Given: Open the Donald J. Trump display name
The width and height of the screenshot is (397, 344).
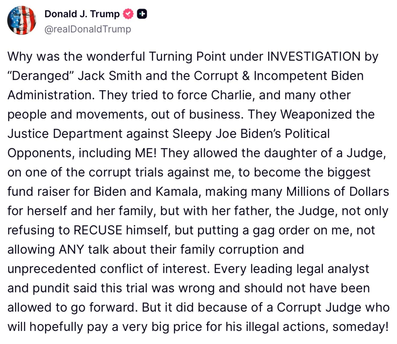Looking at the screenshot, I should [82, 14].
